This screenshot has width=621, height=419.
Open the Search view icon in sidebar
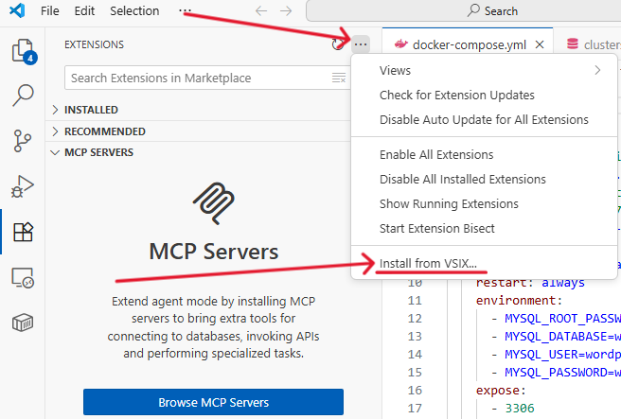coord(23,96)
